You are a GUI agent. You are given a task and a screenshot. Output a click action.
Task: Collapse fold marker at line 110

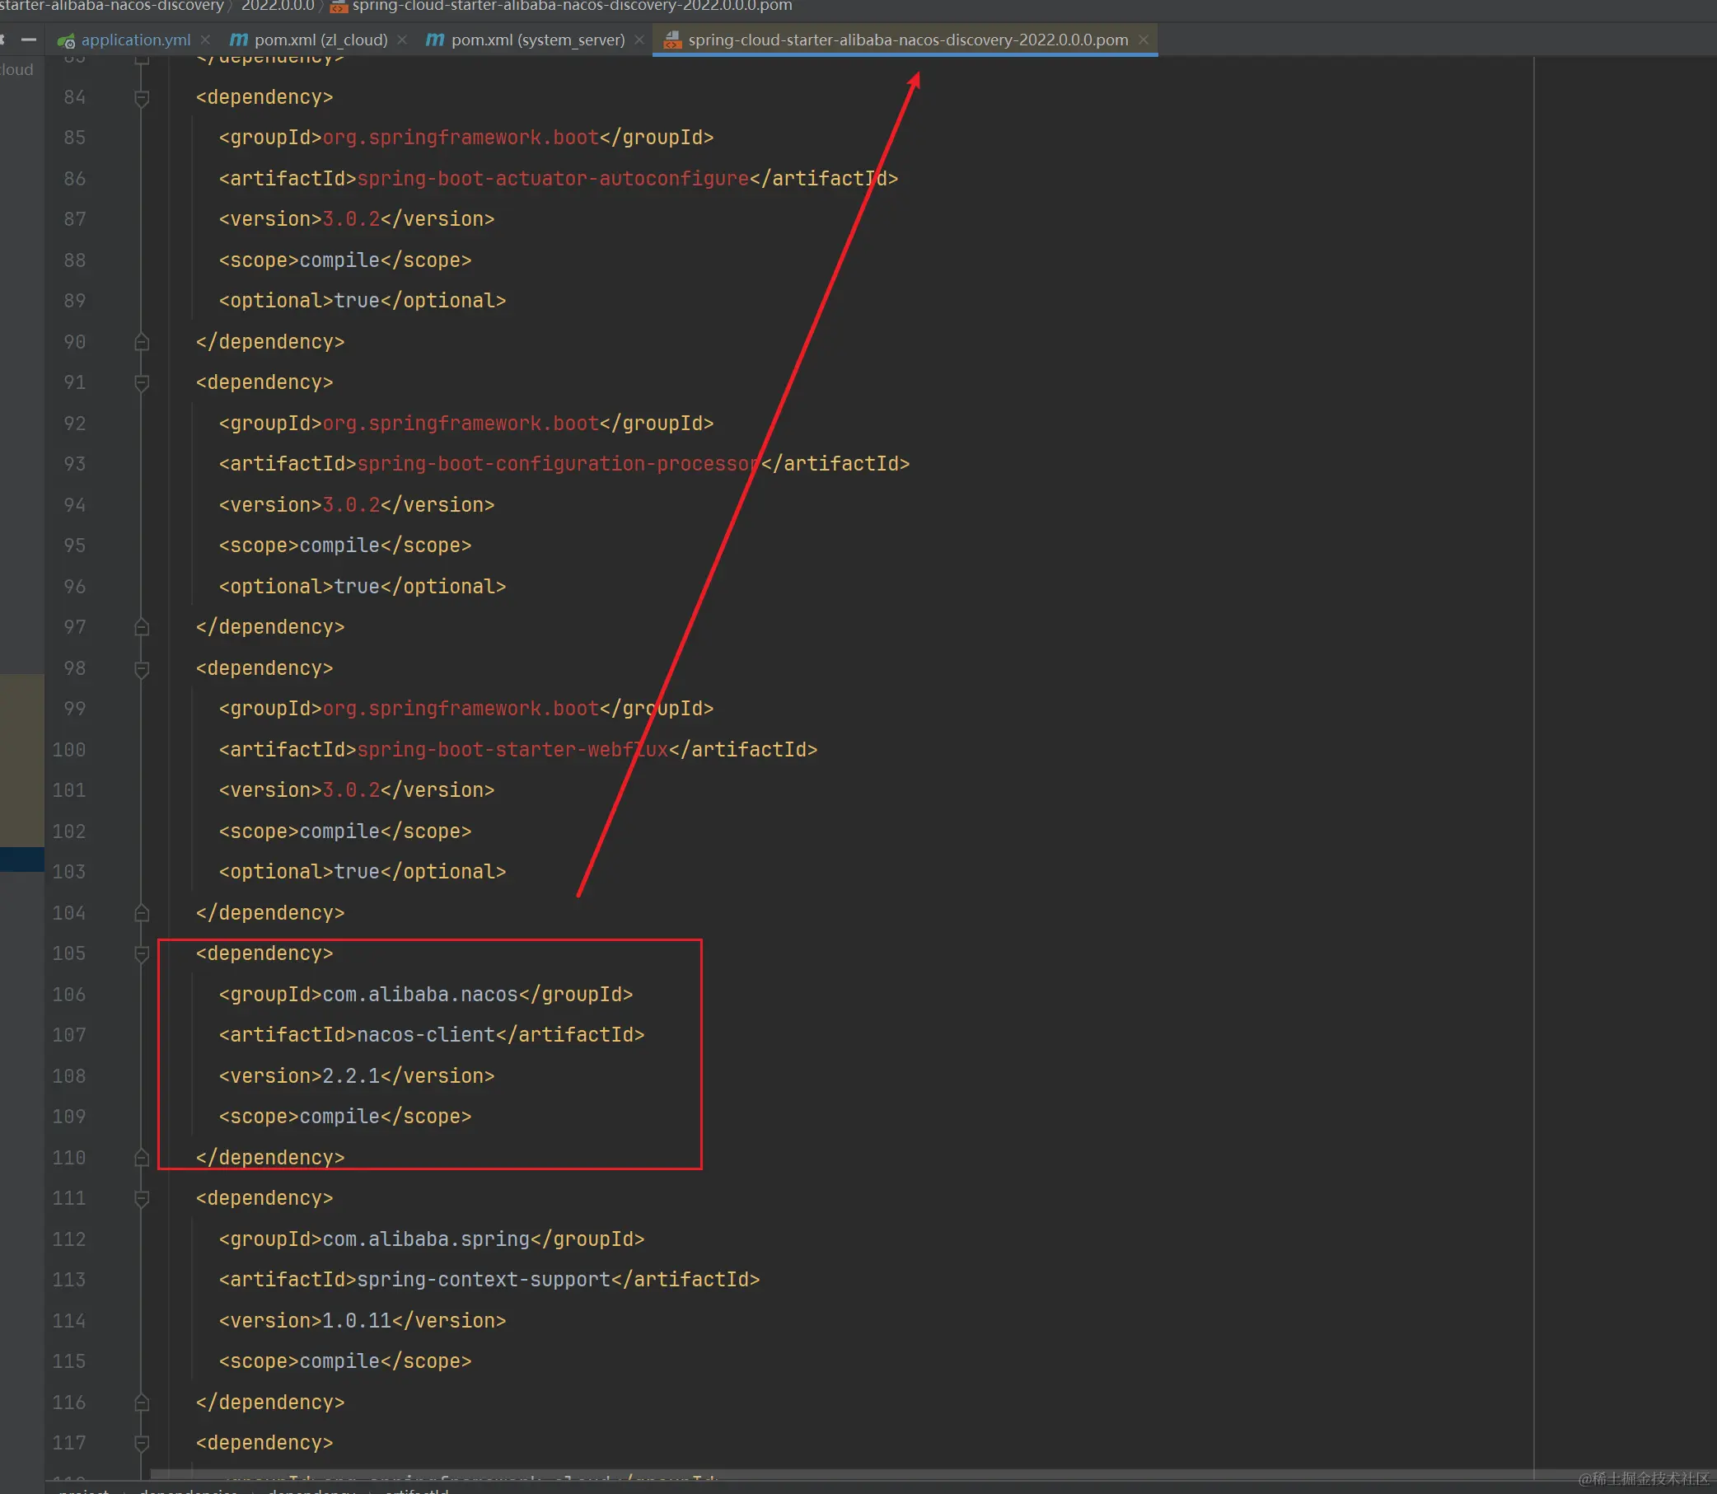coord(142,1157)
